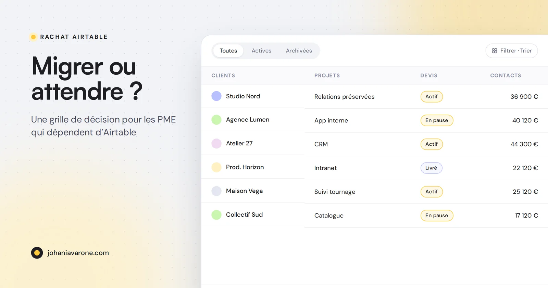Select the Agence Lumen client name
Image resolution: width=548 pixels, height=288 pixels.
coord(248,120)
